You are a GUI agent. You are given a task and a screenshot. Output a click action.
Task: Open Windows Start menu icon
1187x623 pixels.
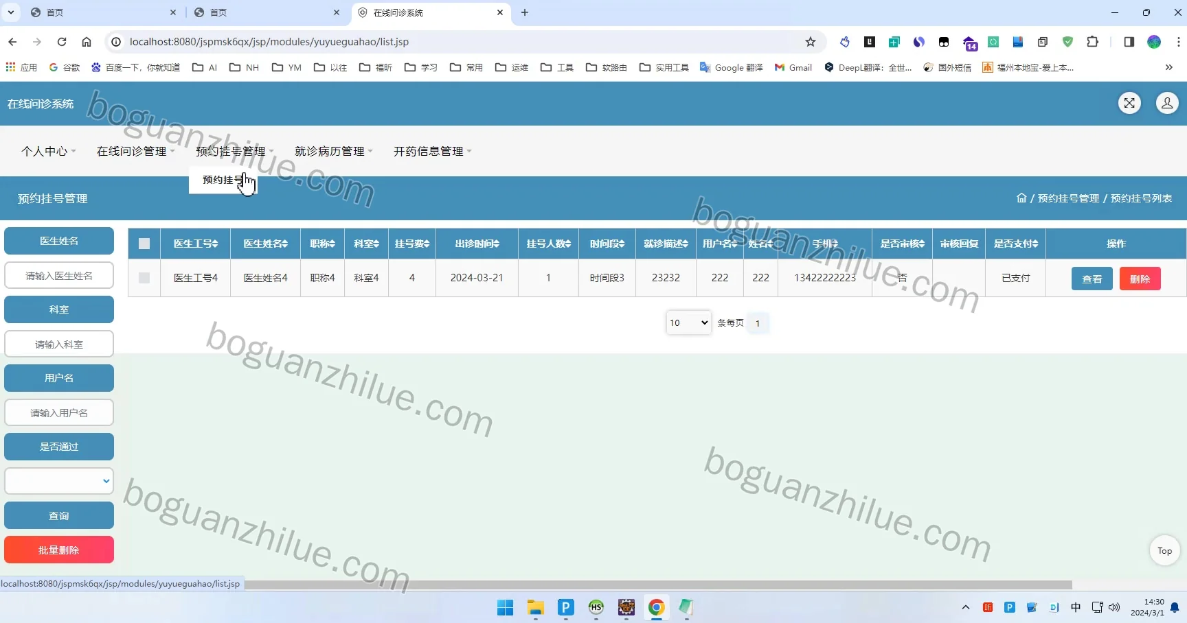505,607
